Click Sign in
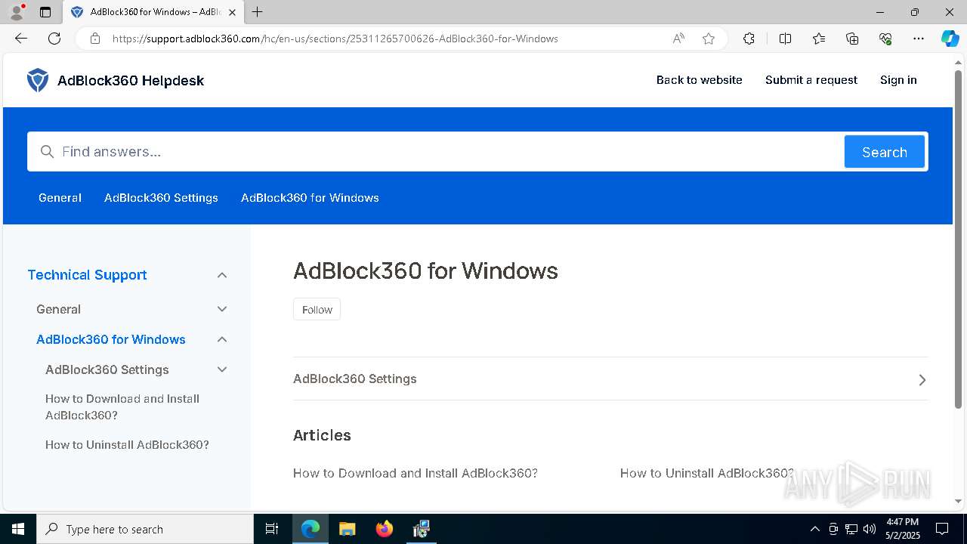Image resolution: width=967 pixels, height=544 pixels. click(898, 80)
